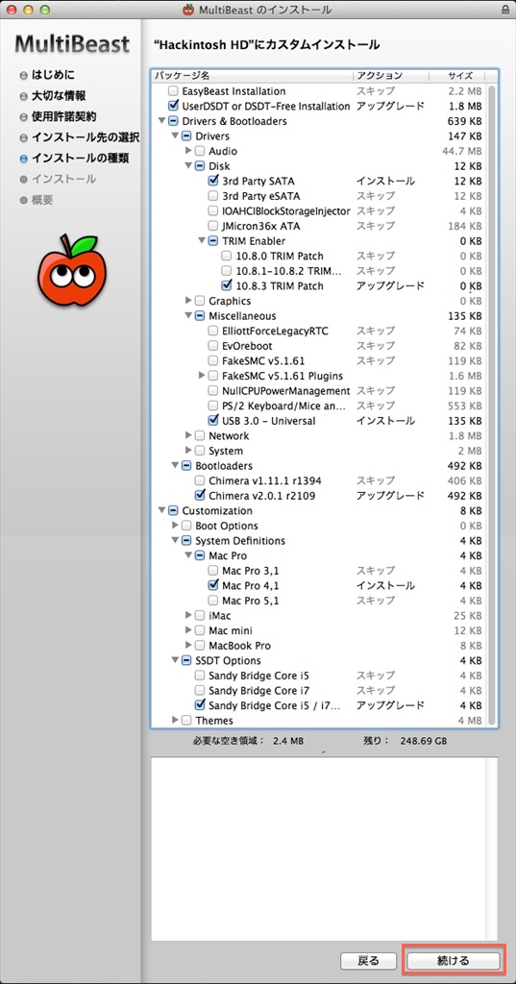Collapse the Miscellaneous group

click(x=189, y=315)
